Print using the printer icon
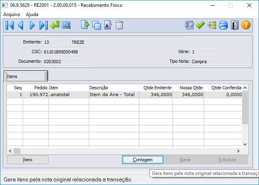Screen dimensions: 259x185 click(223, 25)
